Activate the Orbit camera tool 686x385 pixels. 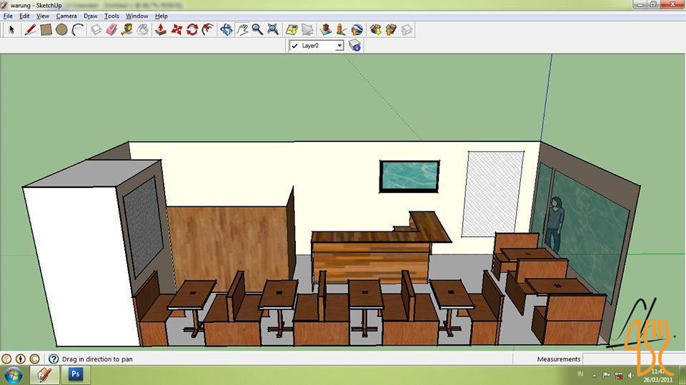(227, 30)
